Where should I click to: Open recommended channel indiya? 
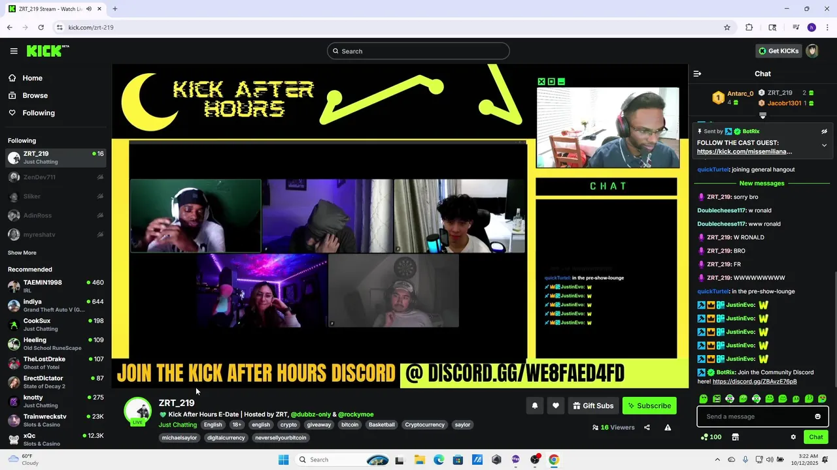click(x=56, y=305)
